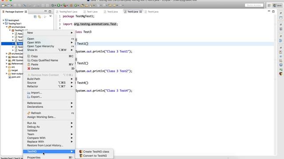This screenshot has width=284, height=159.
Task: Choose Open With in context menu
Action: pyautogui.click(x=49, y=42)
